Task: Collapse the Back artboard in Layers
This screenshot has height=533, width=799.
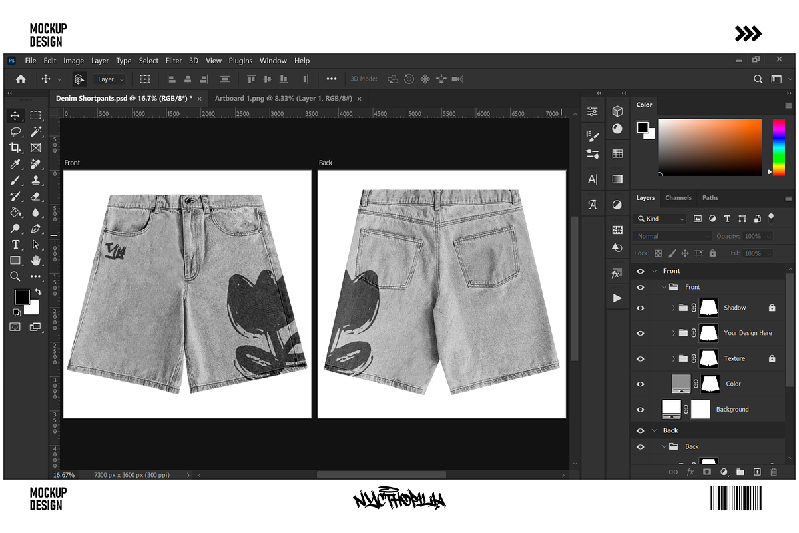Action: coord(654,430)
